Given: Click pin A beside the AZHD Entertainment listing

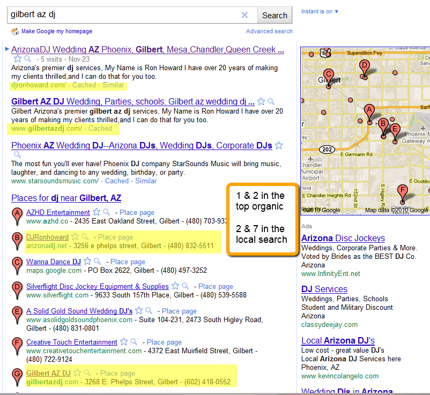Looking at the screenshot, I should click(x=17, y=217).
